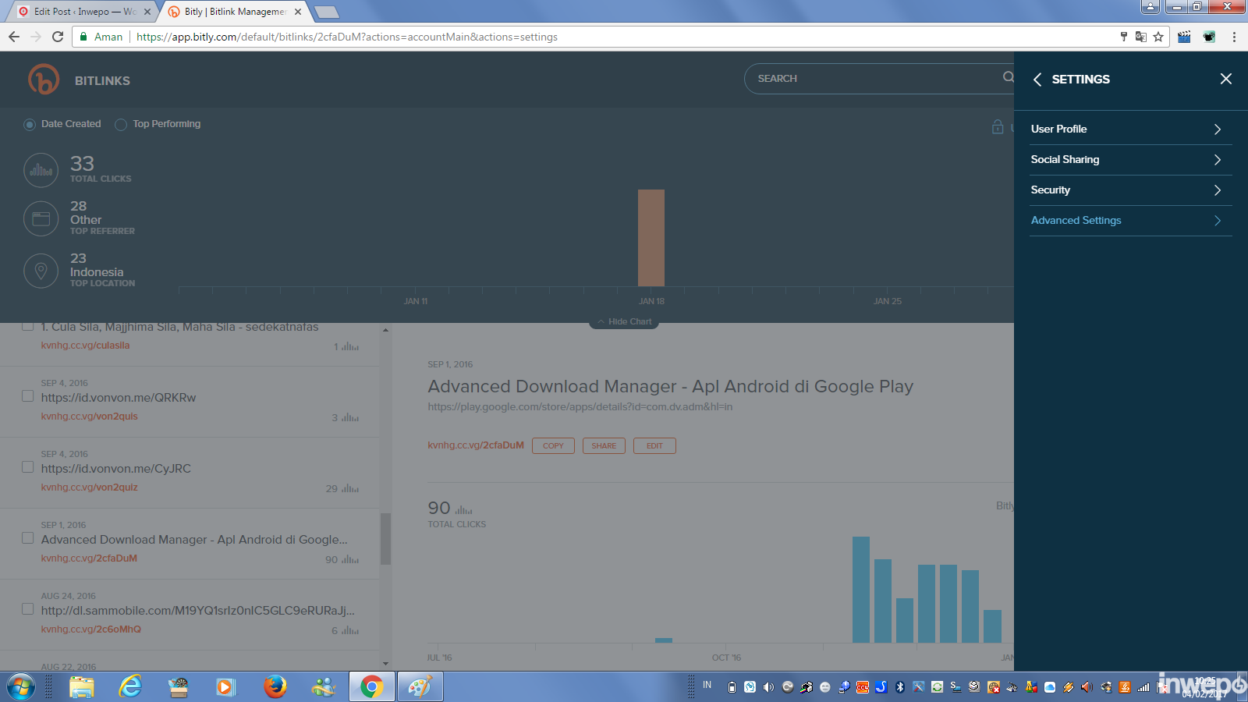Click the Chrome address bar URL
Screen dimensions: 1248x702
click(347, 37)
